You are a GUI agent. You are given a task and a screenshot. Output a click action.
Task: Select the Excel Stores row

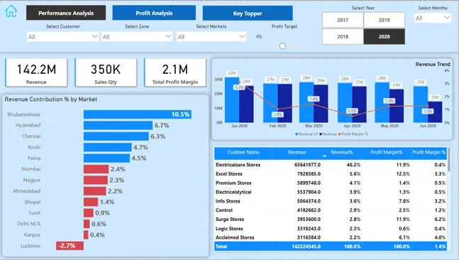click(331, 174)
